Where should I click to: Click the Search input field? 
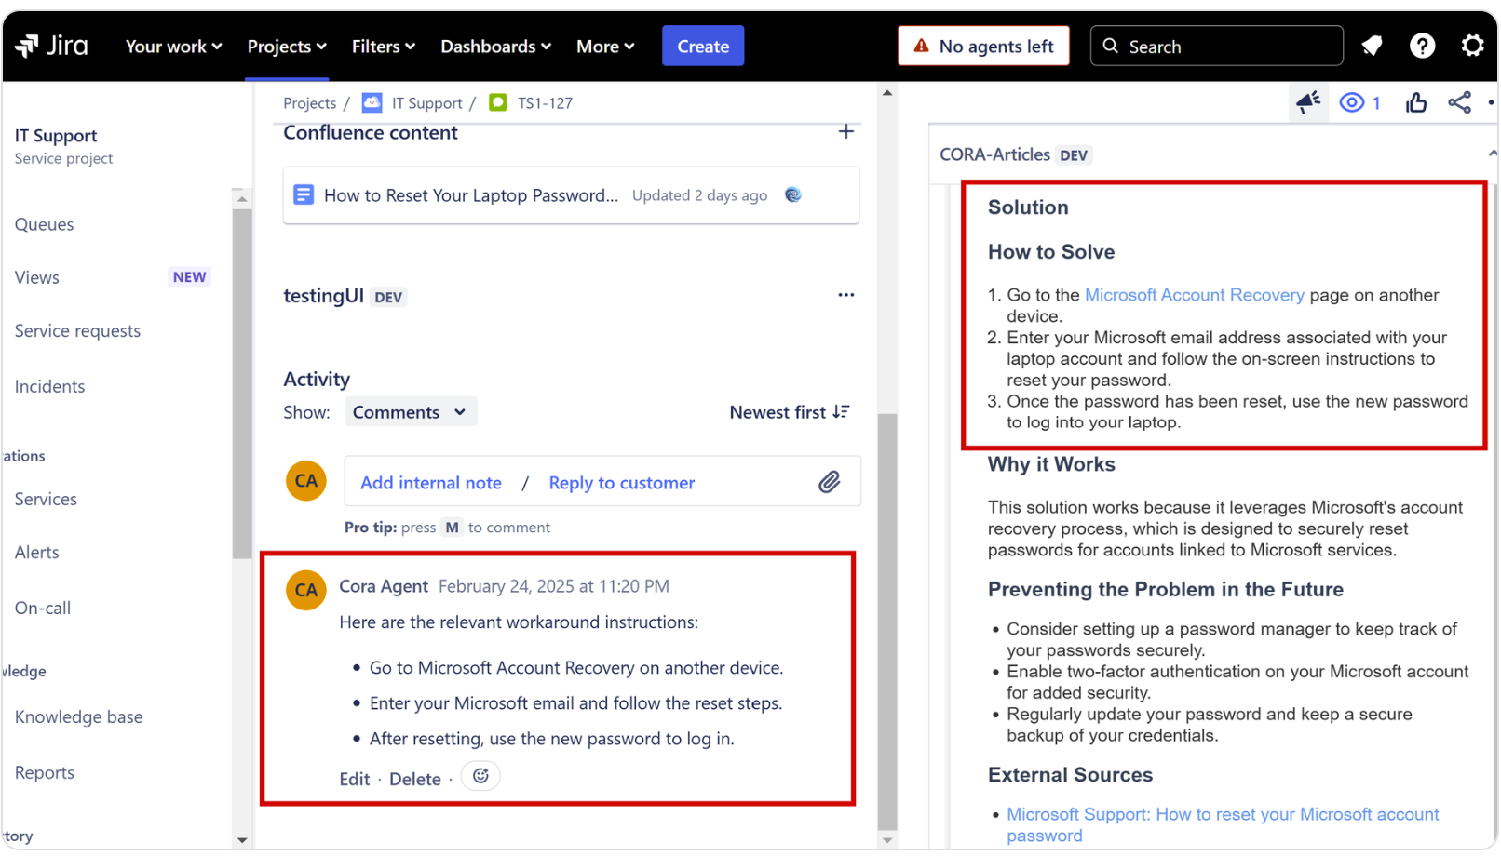[1216, 46]
